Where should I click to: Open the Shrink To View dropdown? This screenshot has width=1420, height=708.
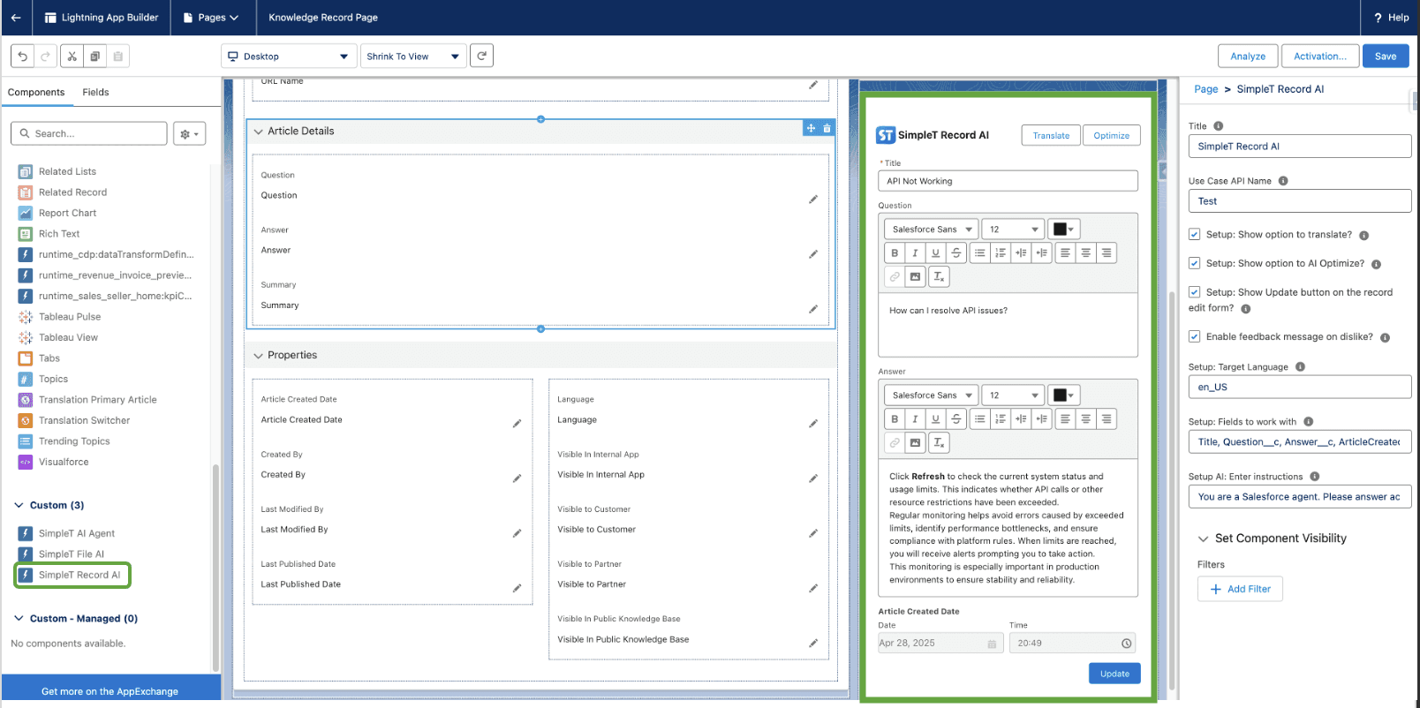coord(413,56)
